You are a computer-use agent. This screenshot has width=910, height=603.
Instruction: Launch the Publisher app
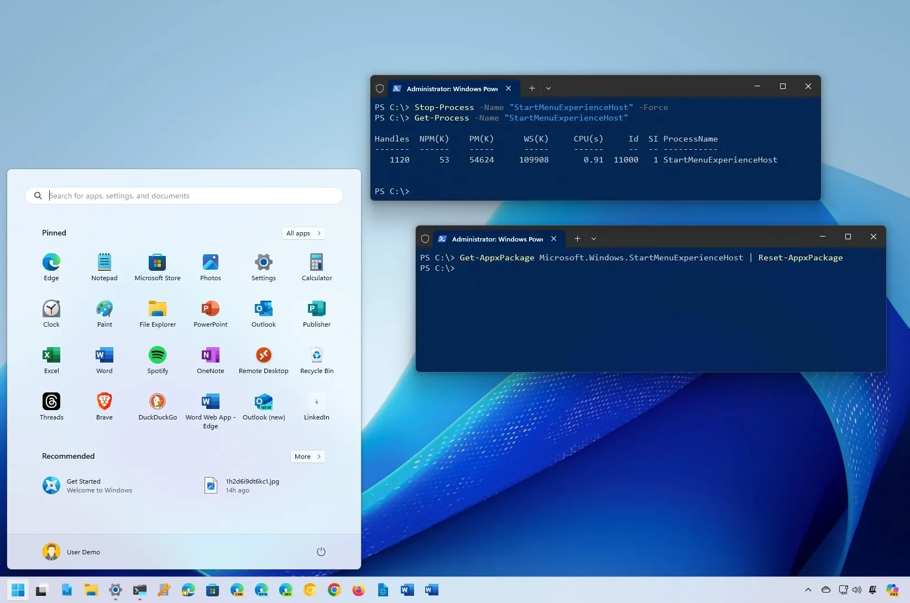tap(317, 313)
